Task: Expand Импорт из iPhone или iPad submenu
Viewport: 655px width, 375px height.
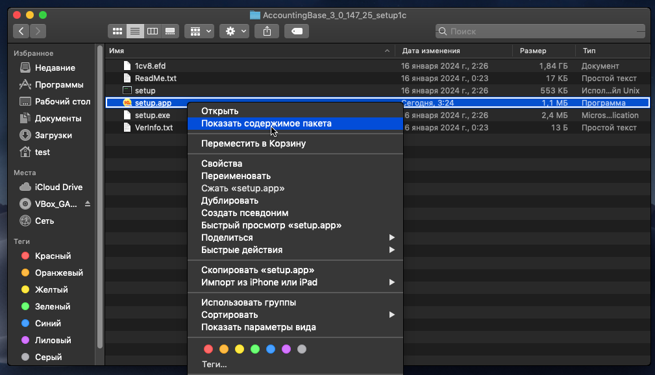Action: pyautogui.click(x=295, y=282)
